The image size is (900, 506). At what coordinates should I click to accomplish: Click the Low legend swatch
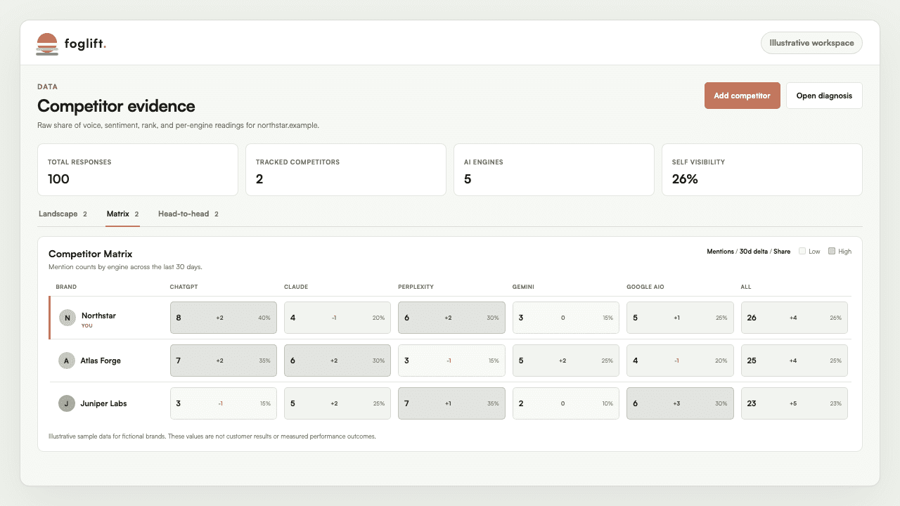(x=802, y=251)
